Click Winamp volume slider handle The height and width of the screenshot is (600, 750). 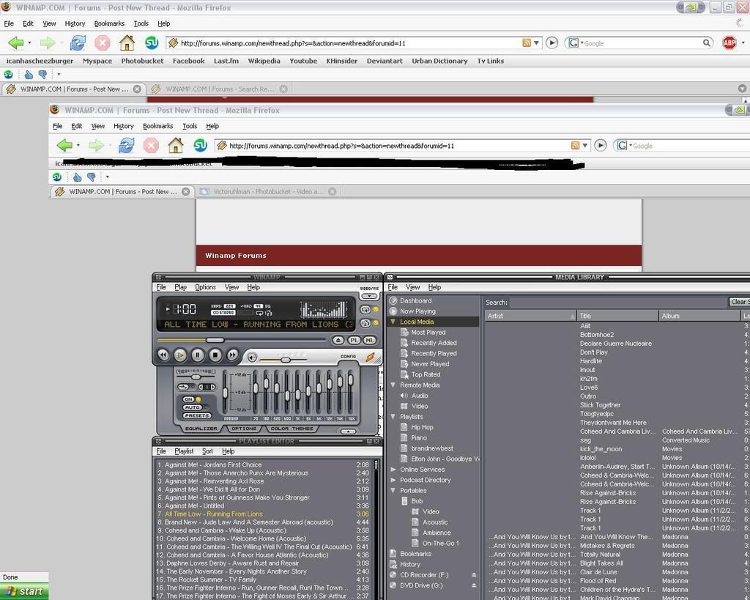pyautogui.click(x=286, y=360)
